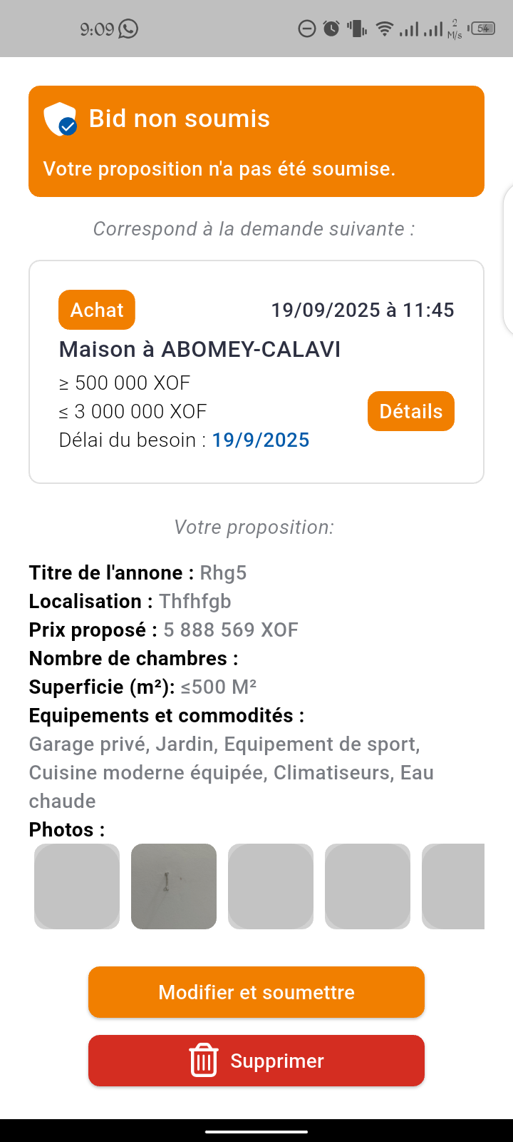Click the trash can icon
Image resolution: width=513 pixels, height=1142 pixels.
tap(203, 1061)
